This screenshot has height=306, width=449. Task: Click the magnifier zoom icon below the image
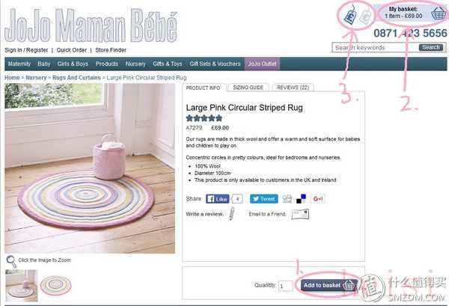[11, 261]
